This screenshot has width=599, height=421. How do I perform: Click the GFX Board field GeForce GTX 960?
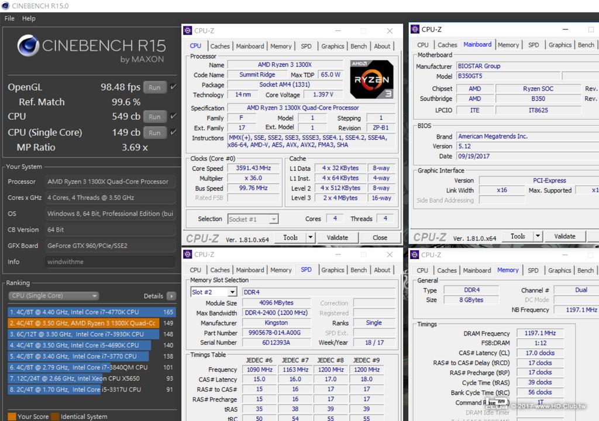110,246
